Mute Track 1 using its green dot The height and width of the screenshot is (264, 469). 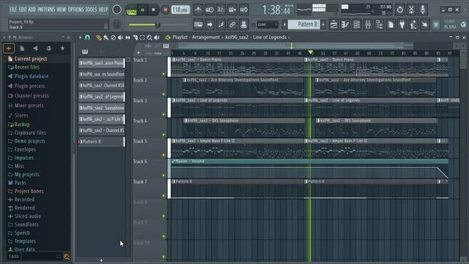point(163,73)
